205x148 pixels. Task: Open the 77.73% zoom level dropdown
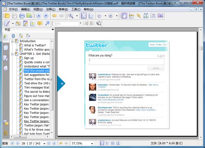(x=92, y=144)
